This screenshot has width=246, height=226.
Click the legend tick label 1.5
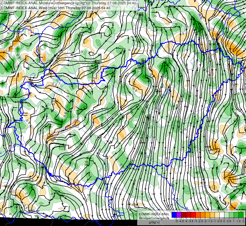click(x=238, y=221)
